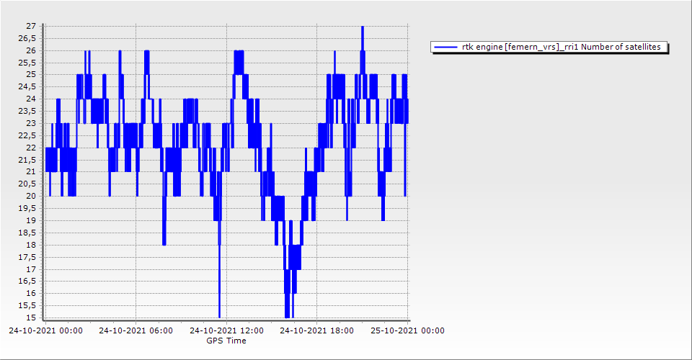The width and height of the screenshot is (692, 360).
Task: Select the '24-10-2021 12:00' x-axis label
Action: point(226,331)
